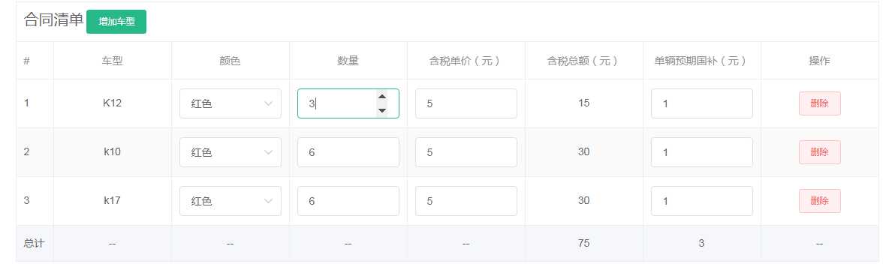Click the 含税总额 column header
886x273 pixels.
583,61
